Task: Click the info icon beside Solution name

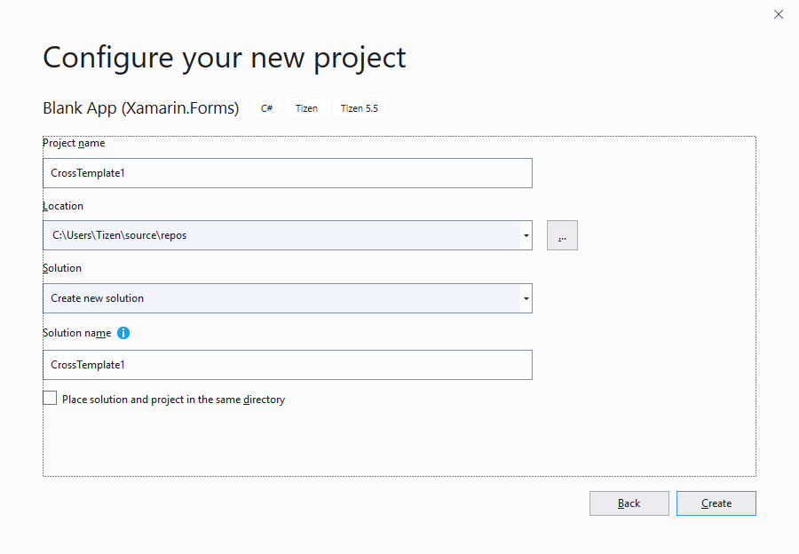Action: click(x=123, y=333)
